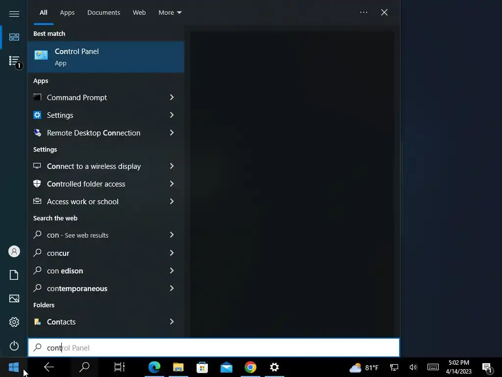Switch to the Documents search tab
The image size is (502, 377).
(x=104, y=12)
